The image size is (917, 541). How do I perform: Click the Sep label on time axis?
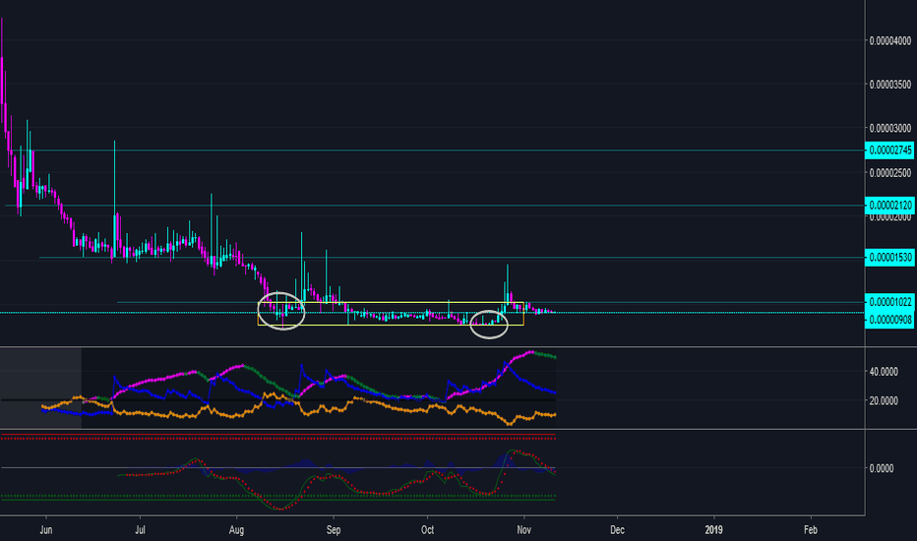(334, 530)
